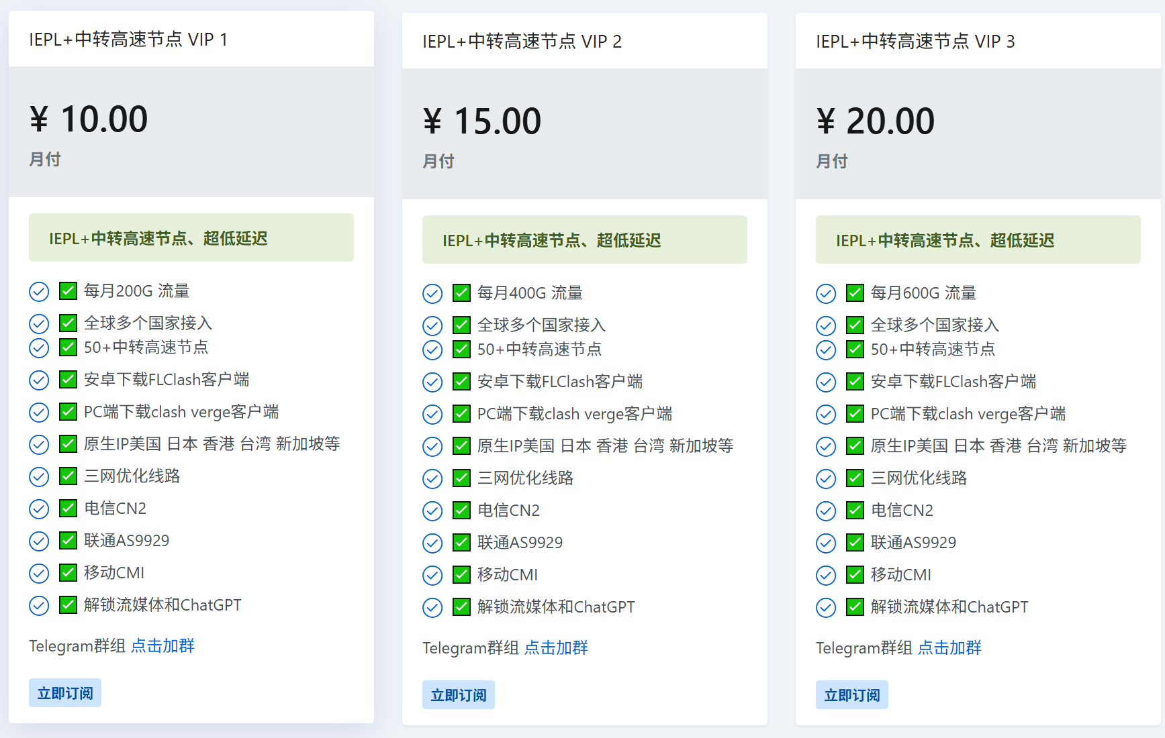This screenshot has height=738, width=1165.
Task: Click green checkbox for 每月600G 流量 in VIP 3
Action: tap(855, 293)
